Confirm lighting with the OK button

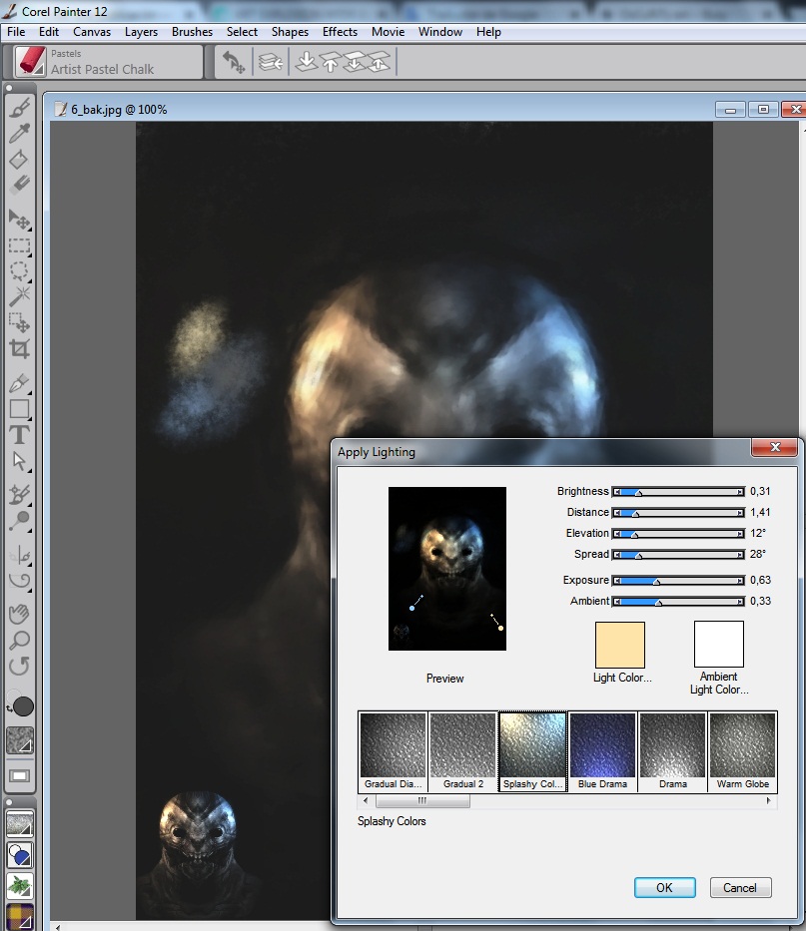tap(664, 888)
